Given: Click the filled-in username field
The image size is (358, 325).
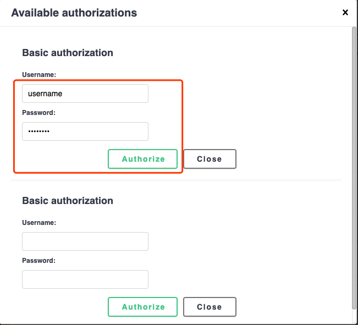Looking at the screenshot, I should 85,93.
